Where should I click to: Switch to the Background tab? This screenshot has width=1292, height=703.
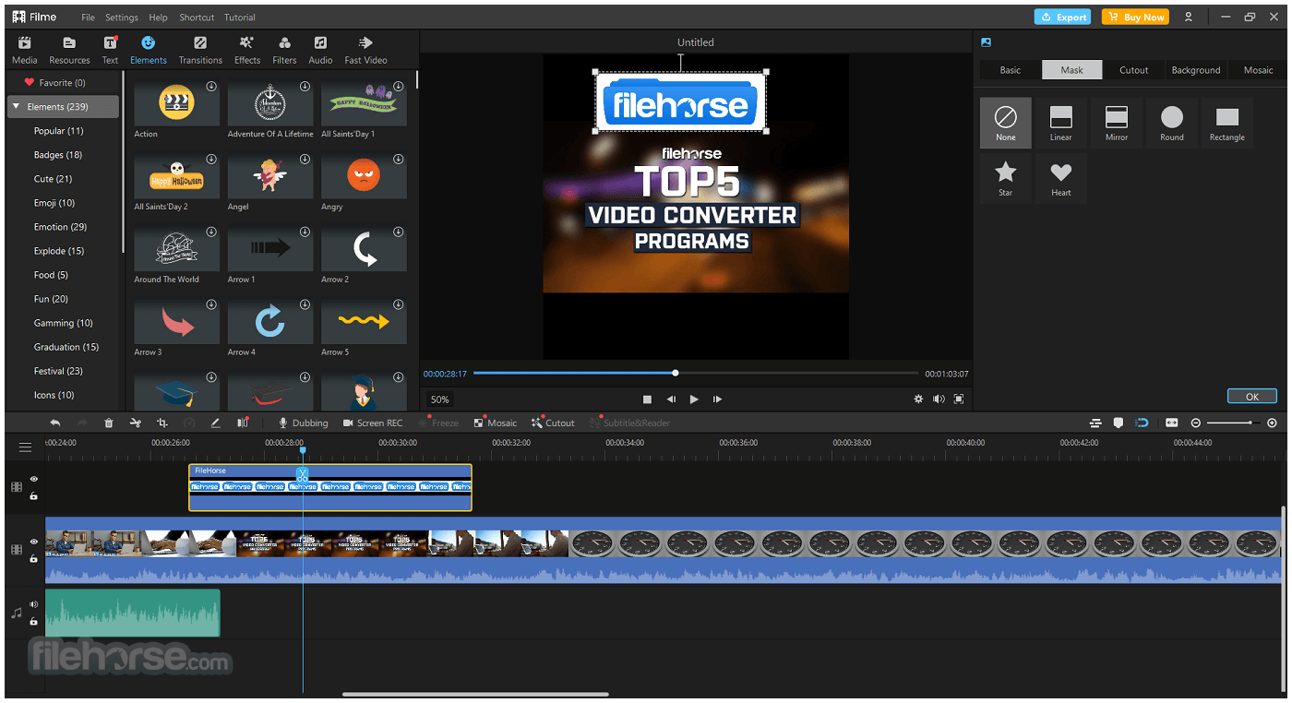tap(1196, 70)
